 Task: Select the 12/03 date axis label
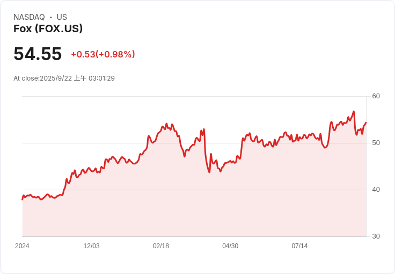click(x=91, y=246)
